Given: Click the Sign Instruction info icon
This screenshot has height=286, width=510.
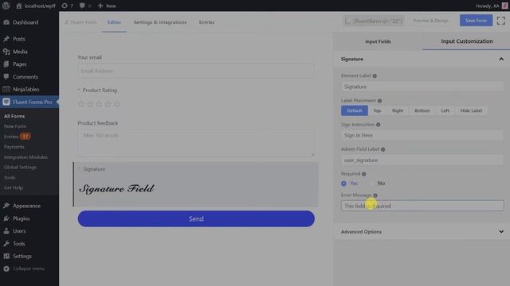Looking at the screenshot, I should (379, 125).
